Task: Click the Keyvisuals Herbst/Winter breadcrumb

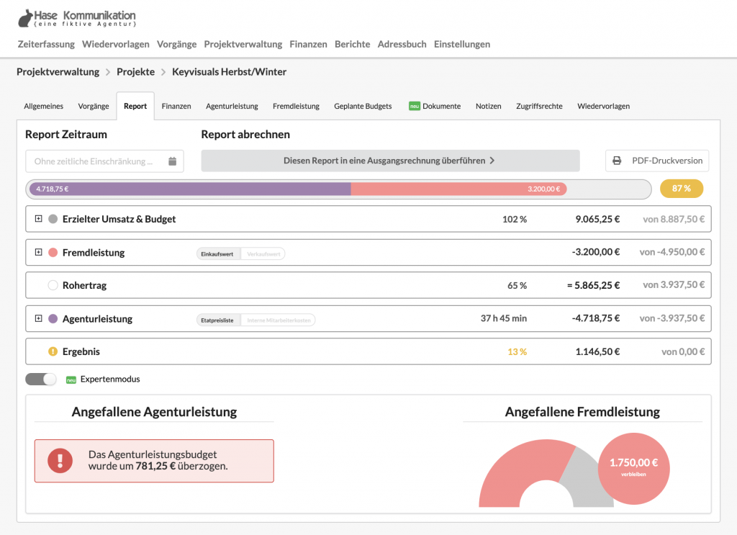Action: [x=229, y=72]
